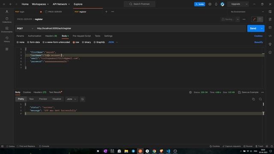Click the Invite button
The height and width of the screenshot is (154, 274).
coord(200,4)
